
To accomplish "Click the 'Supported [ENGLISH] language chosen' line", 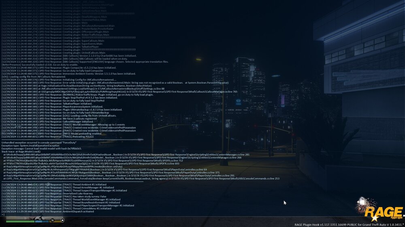I will click(85, 61).
